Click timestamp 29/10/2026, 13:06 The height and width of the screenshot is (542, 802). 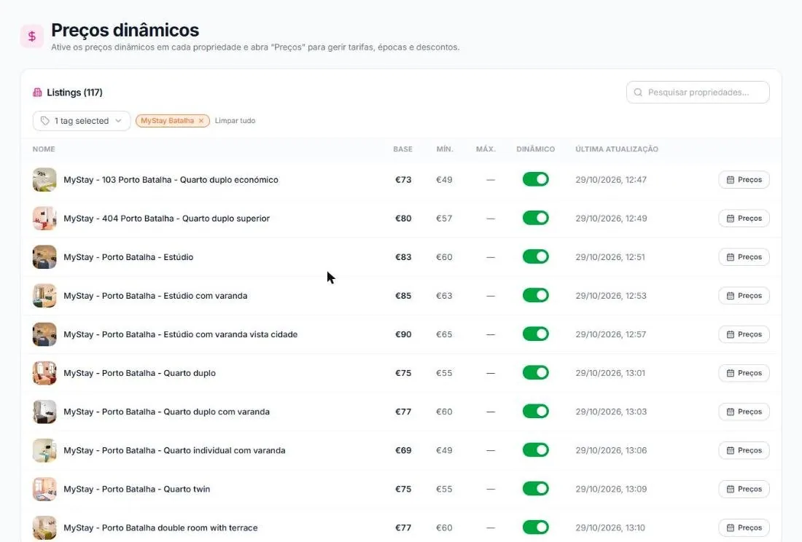pos(611,450)
